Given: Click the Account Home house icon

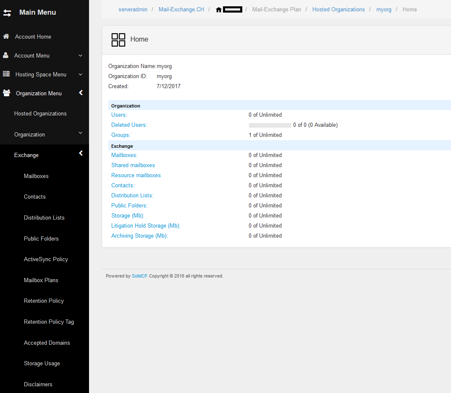Looking at the screenshot, I should click(6, 36).
